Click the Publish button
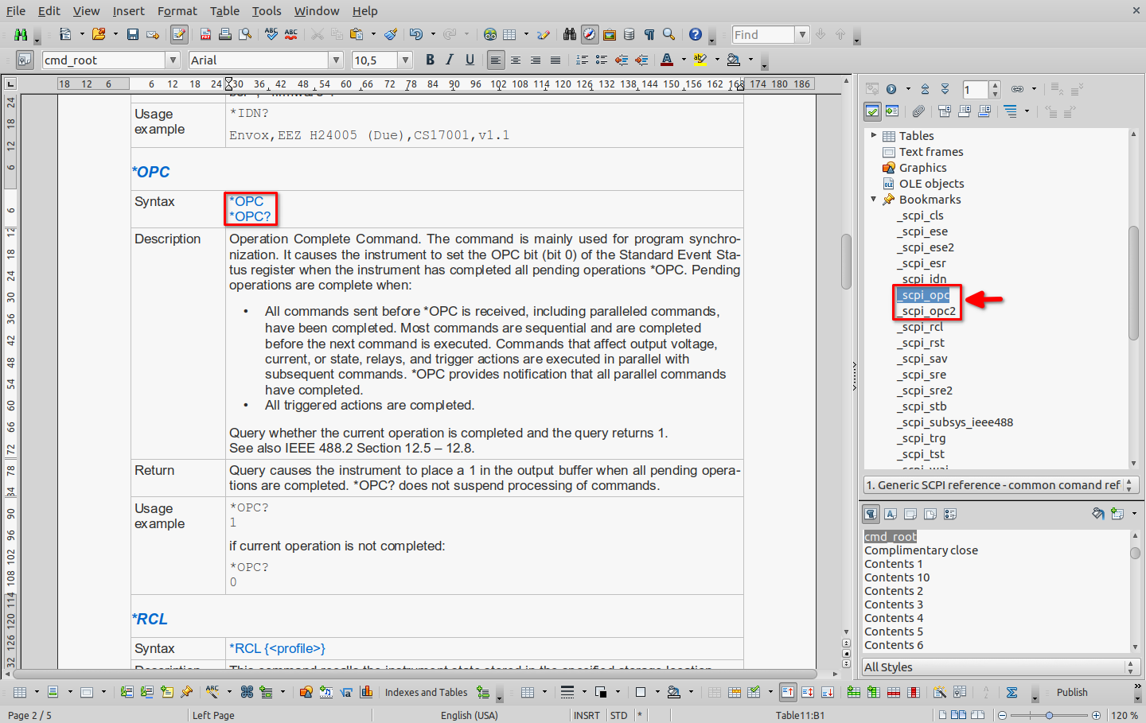Image resolution: width=1146 pixels, height=723 pixels. coord(1071,692)
